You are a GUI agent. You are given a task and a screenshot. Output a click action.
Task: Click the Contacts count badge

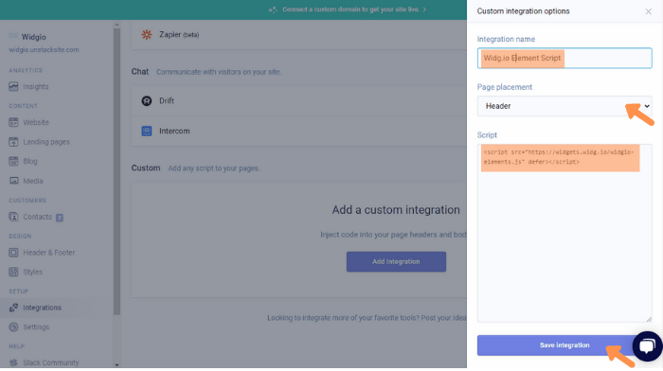(x=60, y=218)
